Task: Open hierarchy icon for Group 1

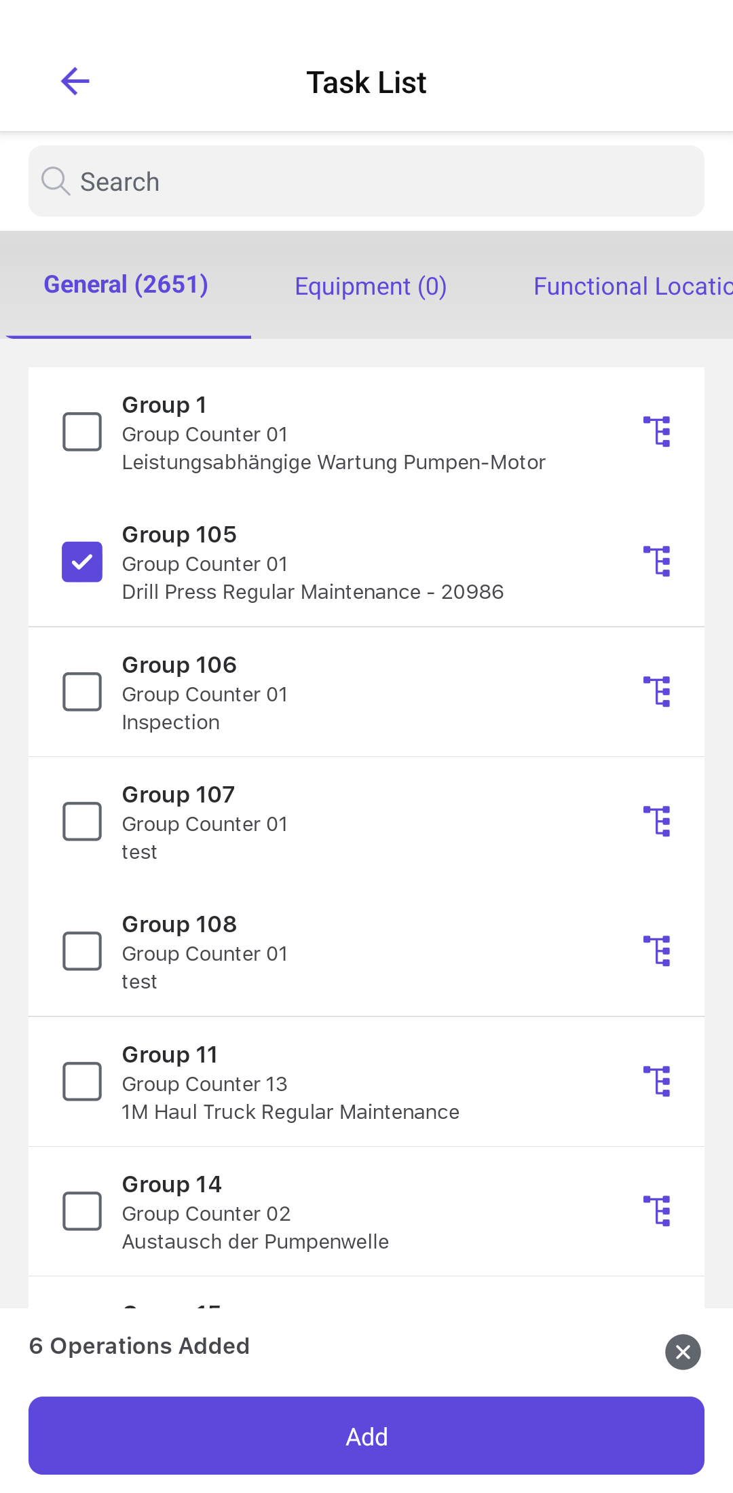Action: pos(657,432)
